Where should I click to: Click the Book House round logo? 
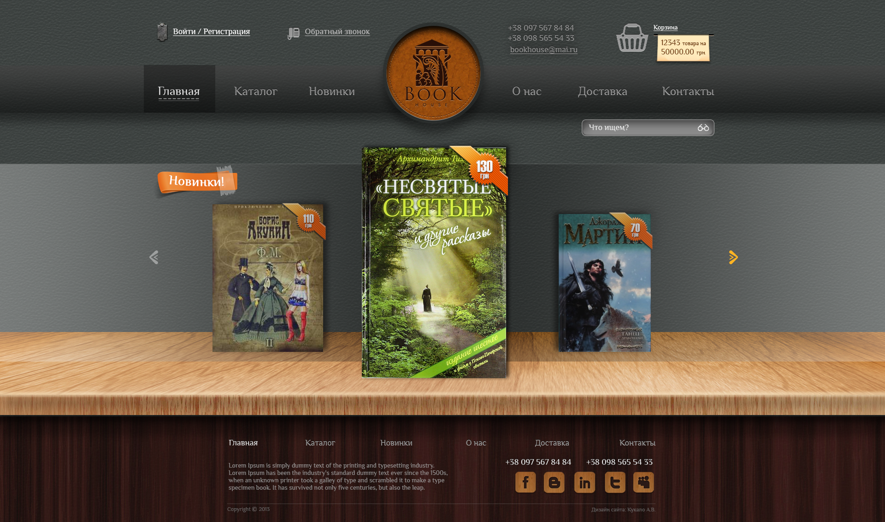pos(433,74)
